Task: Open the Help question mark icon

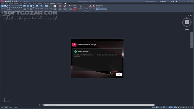Action: pyautogui.click(x=177, y=1)
